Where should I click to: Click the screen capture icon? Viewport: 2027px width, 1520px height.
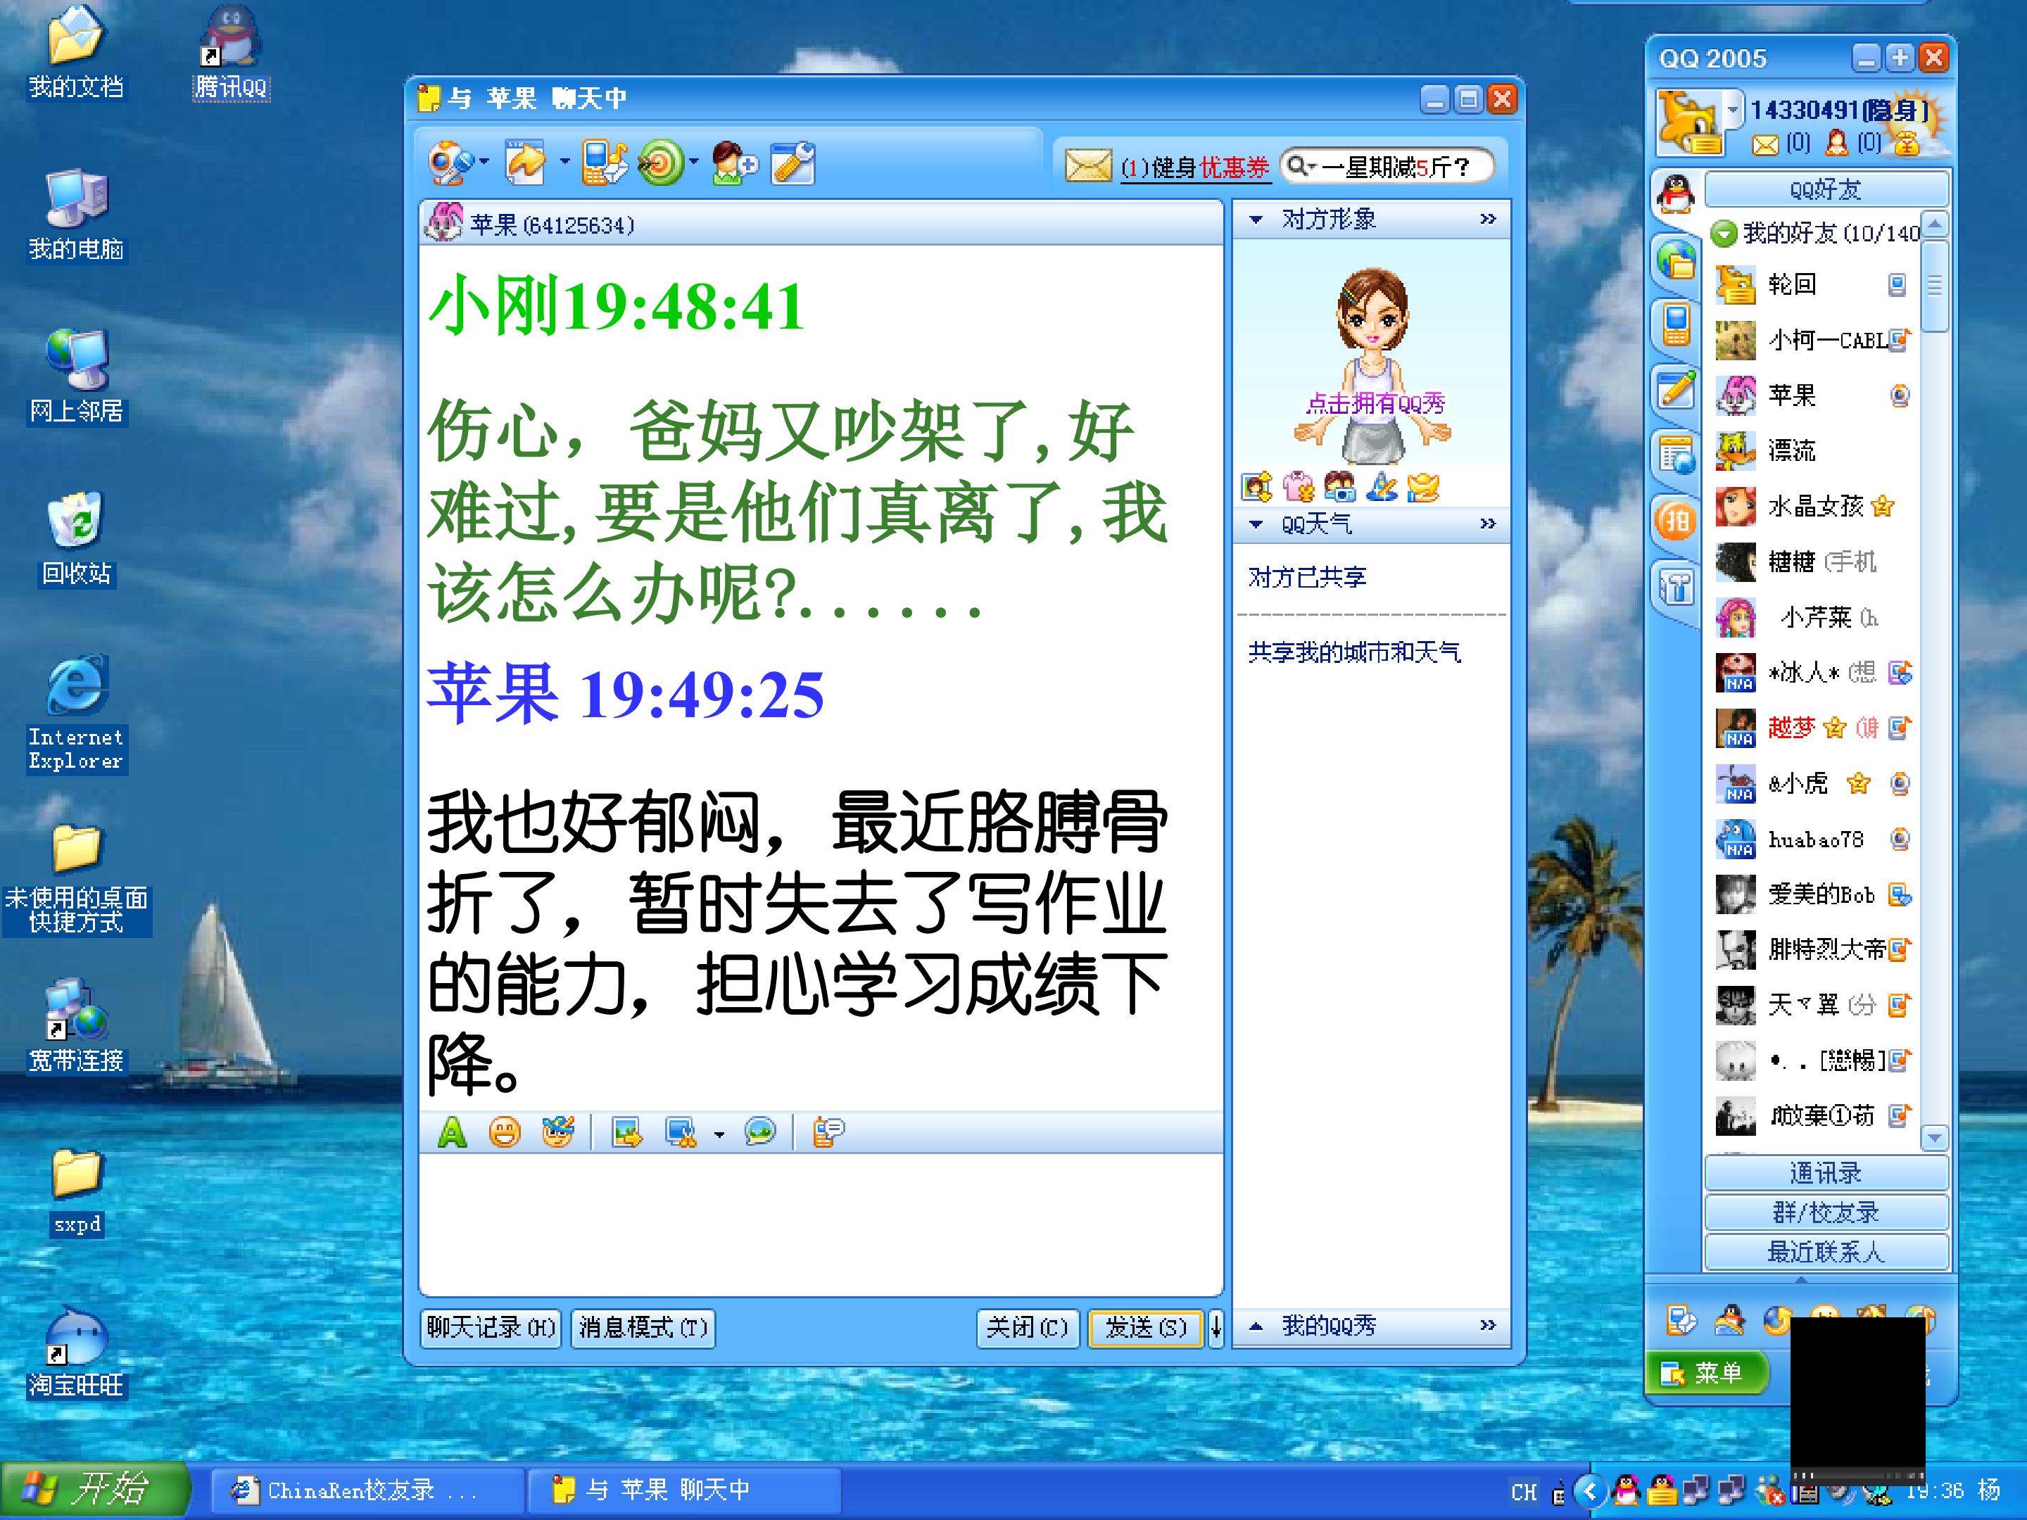tap(681, 1132)
